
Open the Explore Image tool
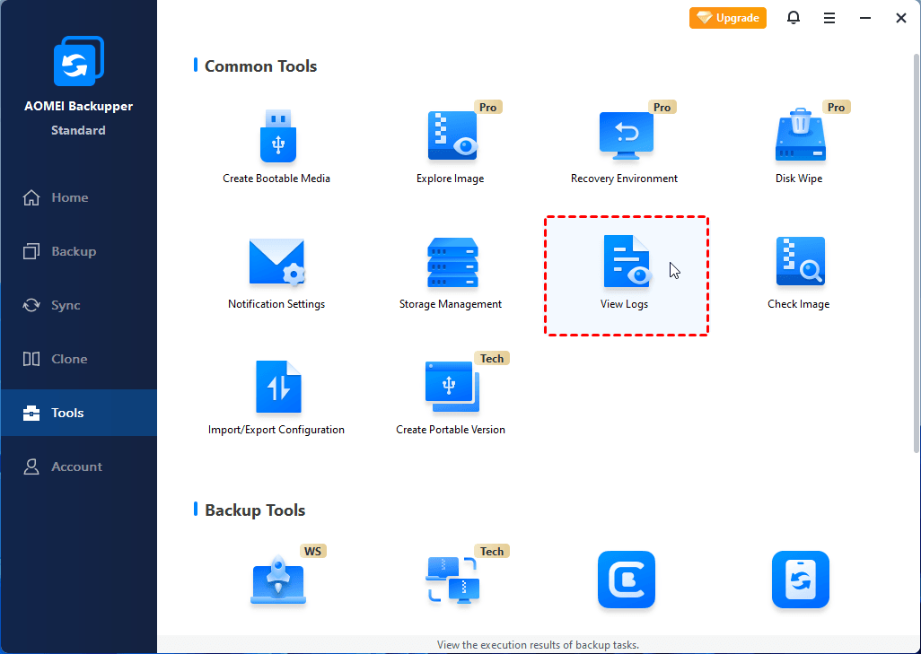[x=451, y=147]
